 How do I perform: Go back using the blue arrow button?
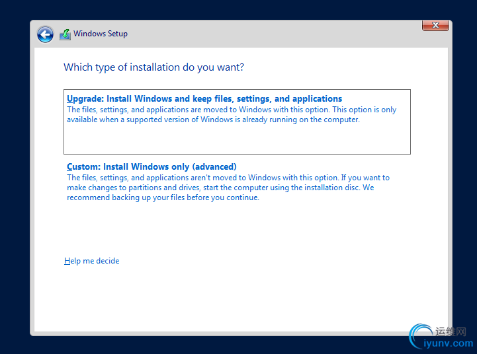[x=46, y=34]
